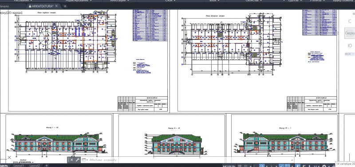Click room schedule table of second sheet

(319, 23)
